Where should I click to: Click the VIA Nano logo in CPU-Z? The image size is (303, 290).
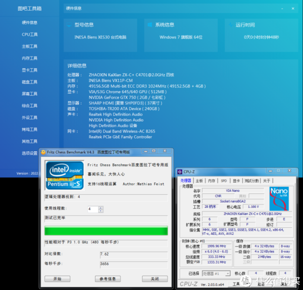pos(278,199)
